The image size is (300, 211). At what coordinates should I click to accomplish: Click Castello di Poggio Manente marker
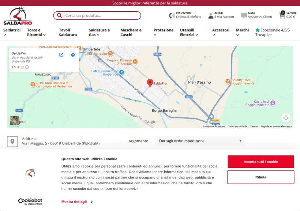coord(273,103)
